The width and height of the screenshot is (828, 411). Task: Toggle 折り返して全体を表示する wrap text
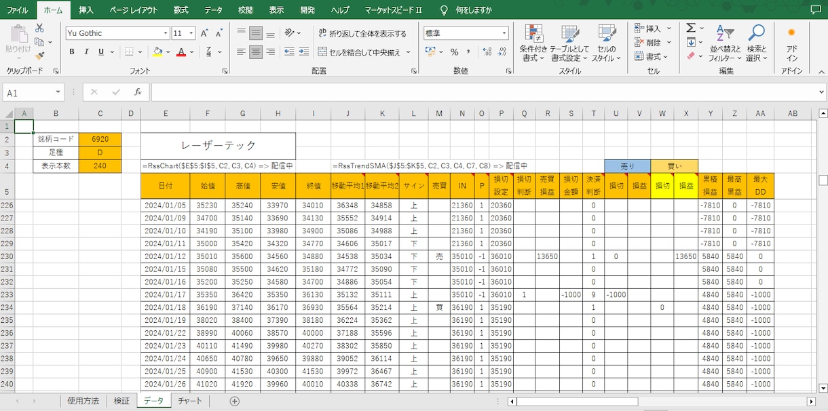pyautogui.click(x=362, y=33)
